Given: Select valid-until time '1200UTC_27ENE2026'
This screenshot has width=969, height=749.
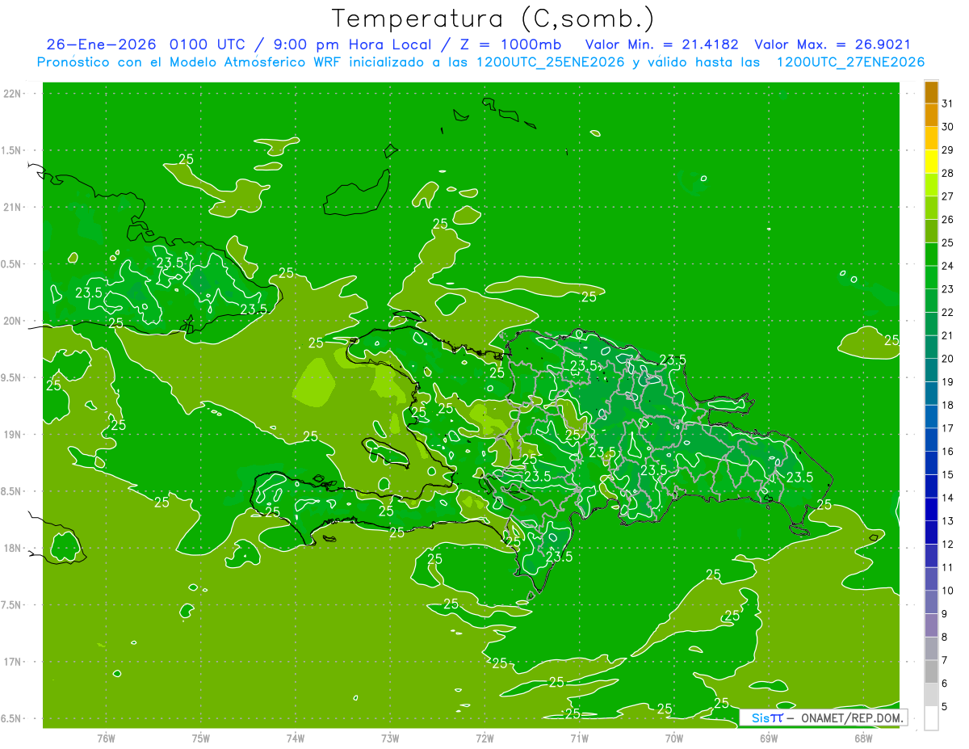Looking at the screenshot, I should tap(850, 62).
